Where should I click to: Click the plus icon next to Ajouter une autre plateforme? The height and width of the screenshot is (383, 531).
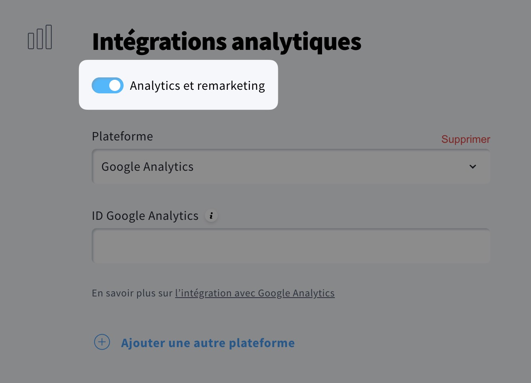point(102,342)
